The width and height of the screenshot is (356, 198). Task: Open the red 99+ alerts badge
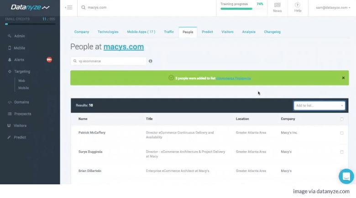(49, 60)
